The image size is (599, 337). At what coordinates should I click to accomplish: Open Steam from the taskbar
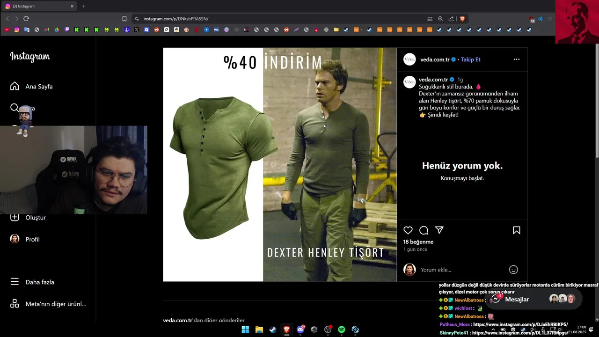click(272, 330)
